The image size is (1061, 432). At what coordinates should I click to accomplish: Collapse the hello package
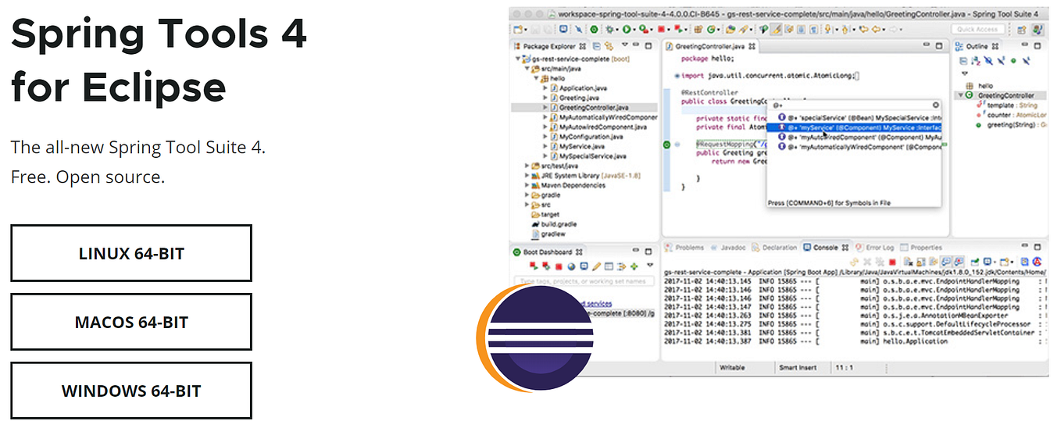coord(536,79)
